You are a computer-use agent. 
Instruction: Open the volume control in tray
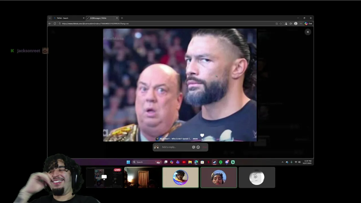pyautogui.click(x=299, y=162)
